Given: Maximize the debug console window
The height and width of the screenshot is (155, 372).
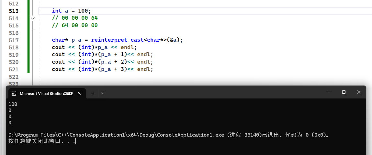Looking at the screenshot, I should [x=344, y=92].
